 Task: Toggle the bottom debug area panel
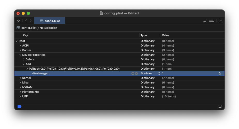[x=220, y=106]
